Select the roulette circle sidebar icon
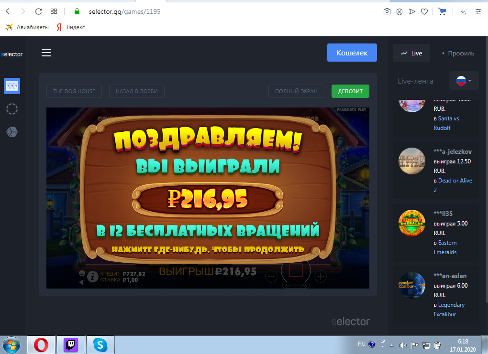Image resolution: width=488 pixels, height=354 pixels. coord(12,109)
